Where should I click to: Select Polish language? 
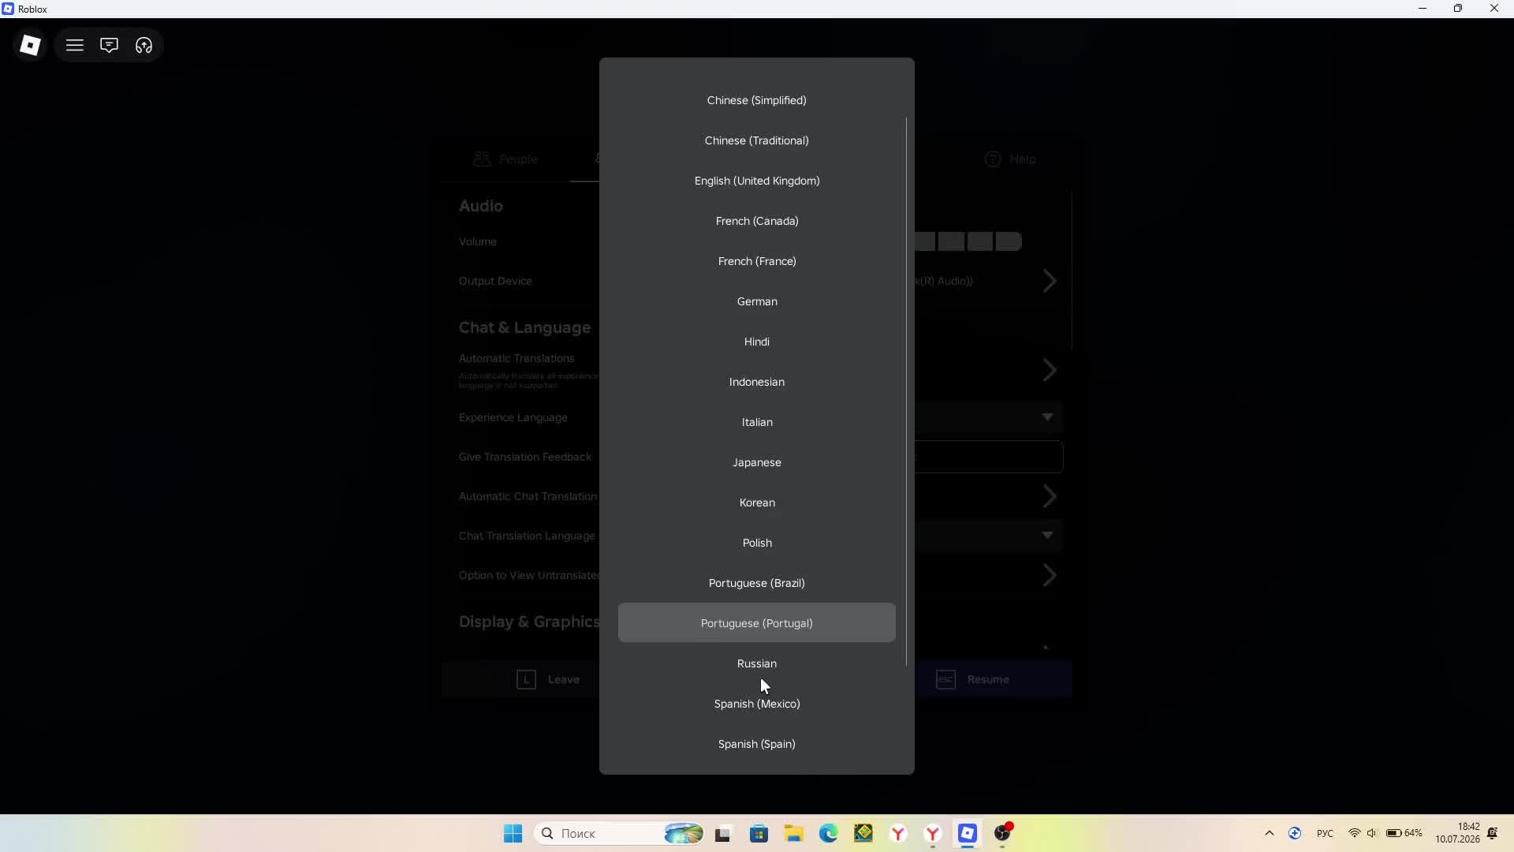point(757,543)
